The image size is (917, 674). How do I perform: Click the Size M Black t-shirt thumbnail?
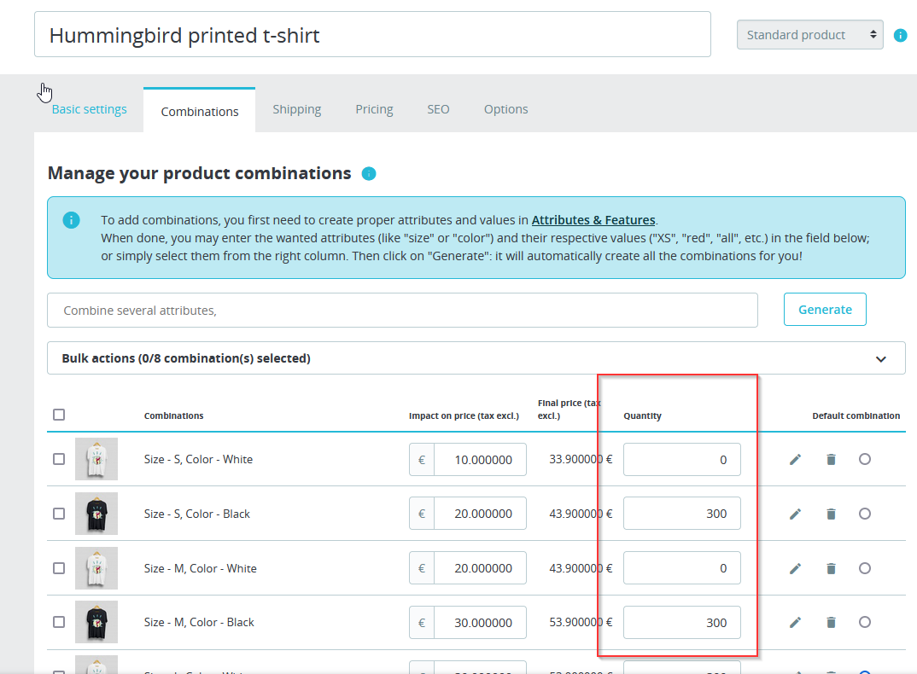(x=96, y=622)
